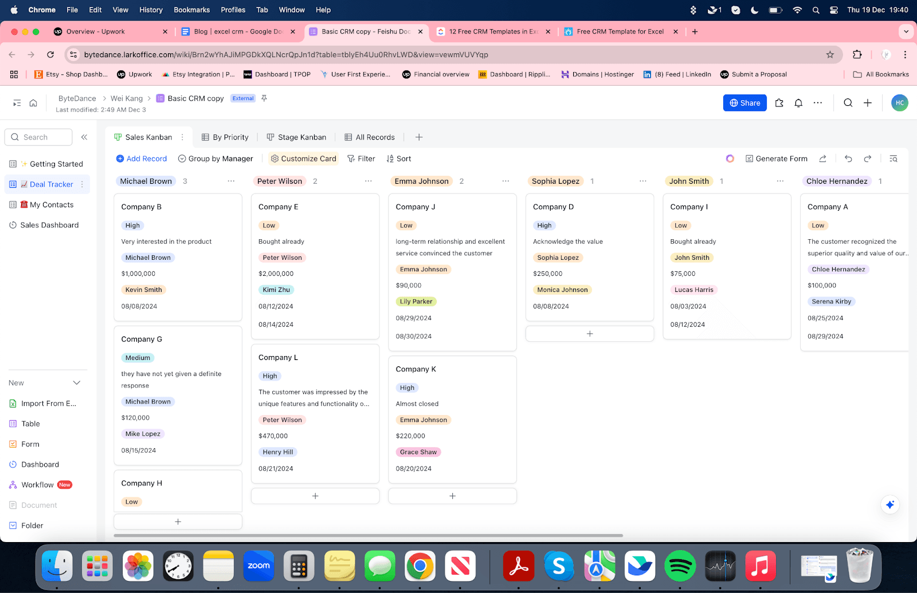Click the pin icon beside Basic CRM copy
Image resolution: width=917 pixels, height=593 pixels.
pos(264,98)
